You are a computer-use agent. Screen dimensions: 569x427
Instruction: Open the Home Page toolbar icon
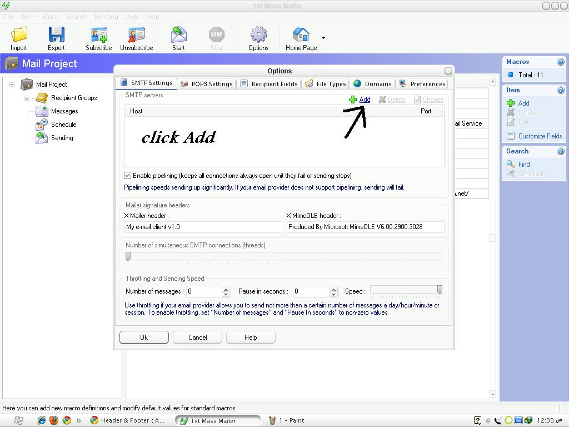[x=301, y=35]
